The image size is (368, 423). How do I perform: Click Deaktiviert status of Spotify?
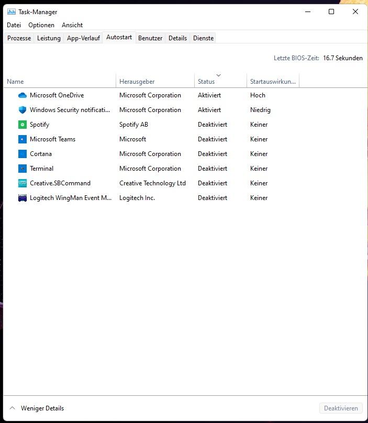pos(213,125)
